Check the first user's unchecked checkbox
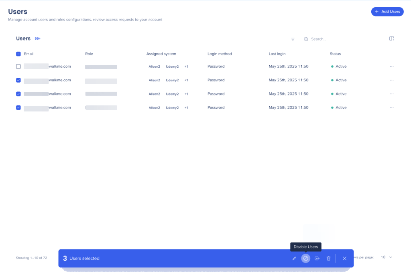The width and height of the screenshot is (411, 275). (18, 67)
